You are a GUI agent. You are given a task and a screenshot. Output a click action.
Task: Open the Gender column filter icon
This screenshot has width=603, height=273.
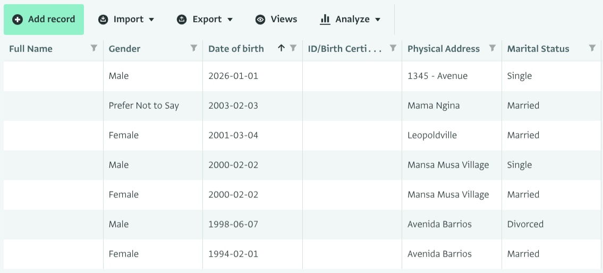194,48
